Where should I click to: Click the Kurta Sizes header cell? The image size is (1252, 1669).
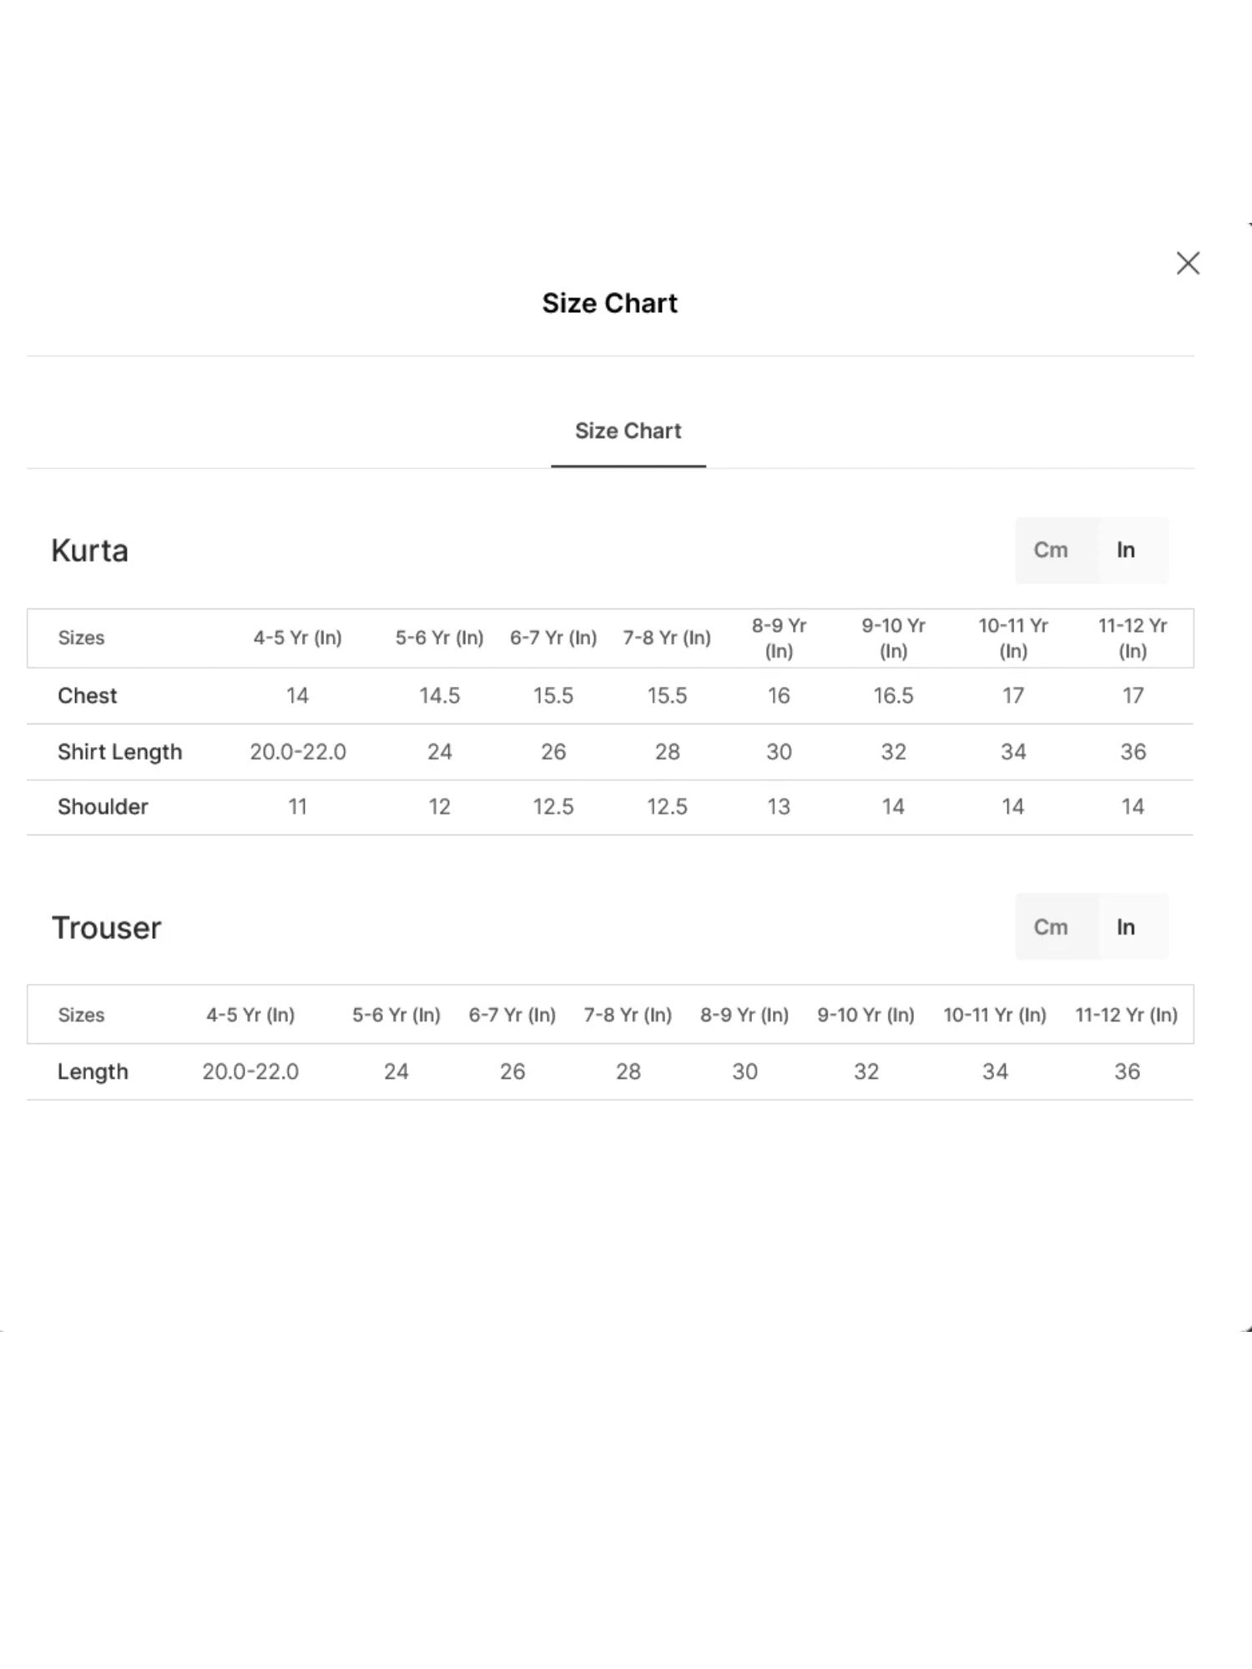tap(81, 638)
